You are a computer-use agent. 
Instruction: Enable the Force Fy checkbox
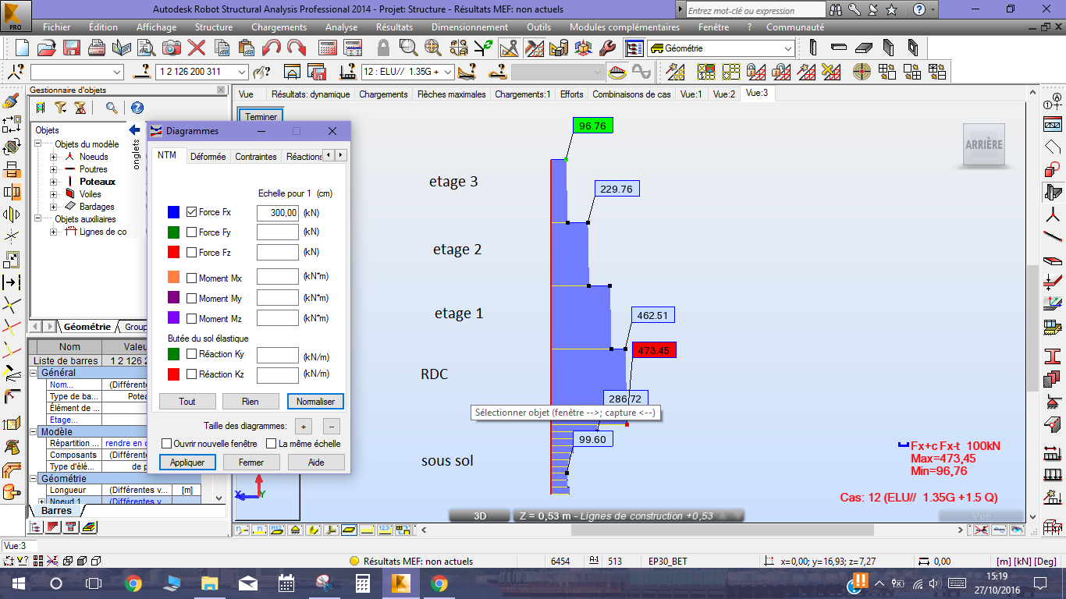tap(191, 232)
